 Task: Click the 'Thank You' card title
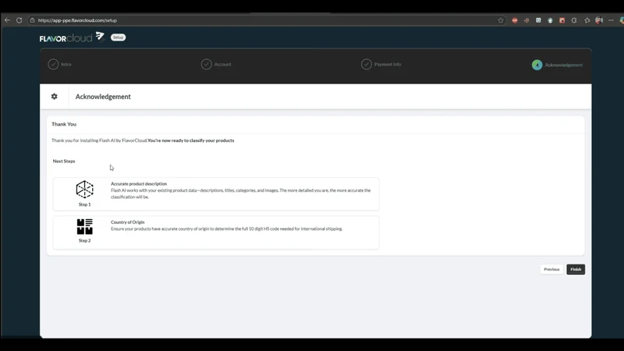tap(64, 124)
